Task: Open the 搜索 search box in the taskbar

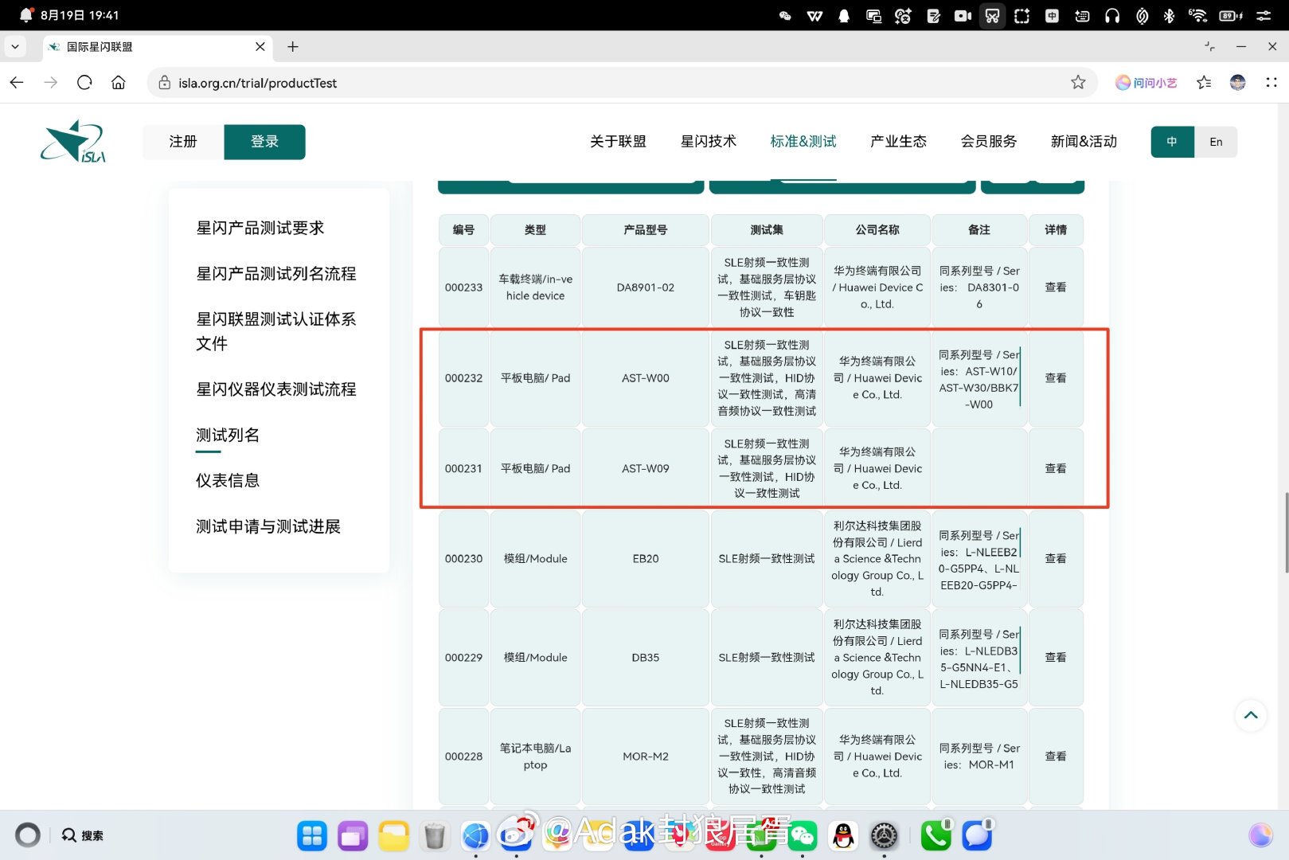Action: point(83,835)
